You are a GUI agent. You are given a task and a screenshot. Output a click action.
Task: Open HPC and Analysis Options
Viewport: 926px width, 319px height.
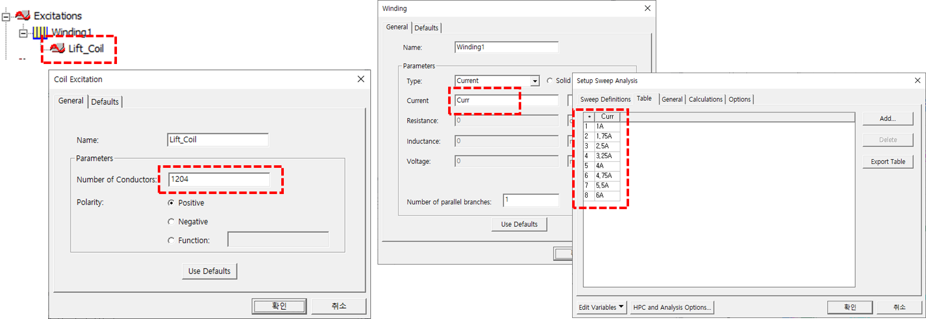[672, 307]
